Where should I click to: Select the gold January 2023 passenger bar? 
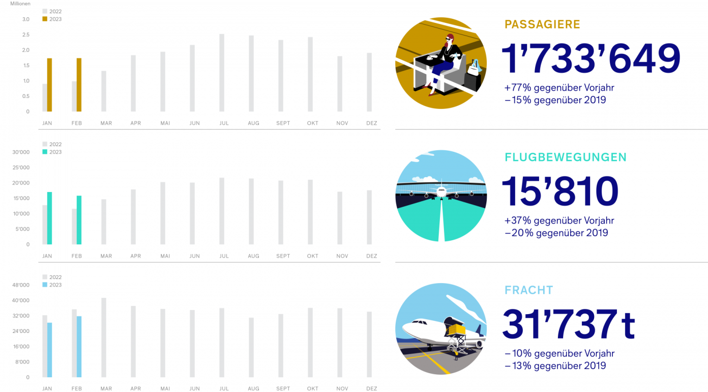pyautogui.click(x=49, y=85)
